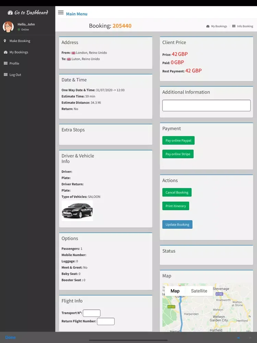Screen dimensions: 257x343
Task: Open the Info Booking breadcrumb link
Action: [x=245, y=26]
